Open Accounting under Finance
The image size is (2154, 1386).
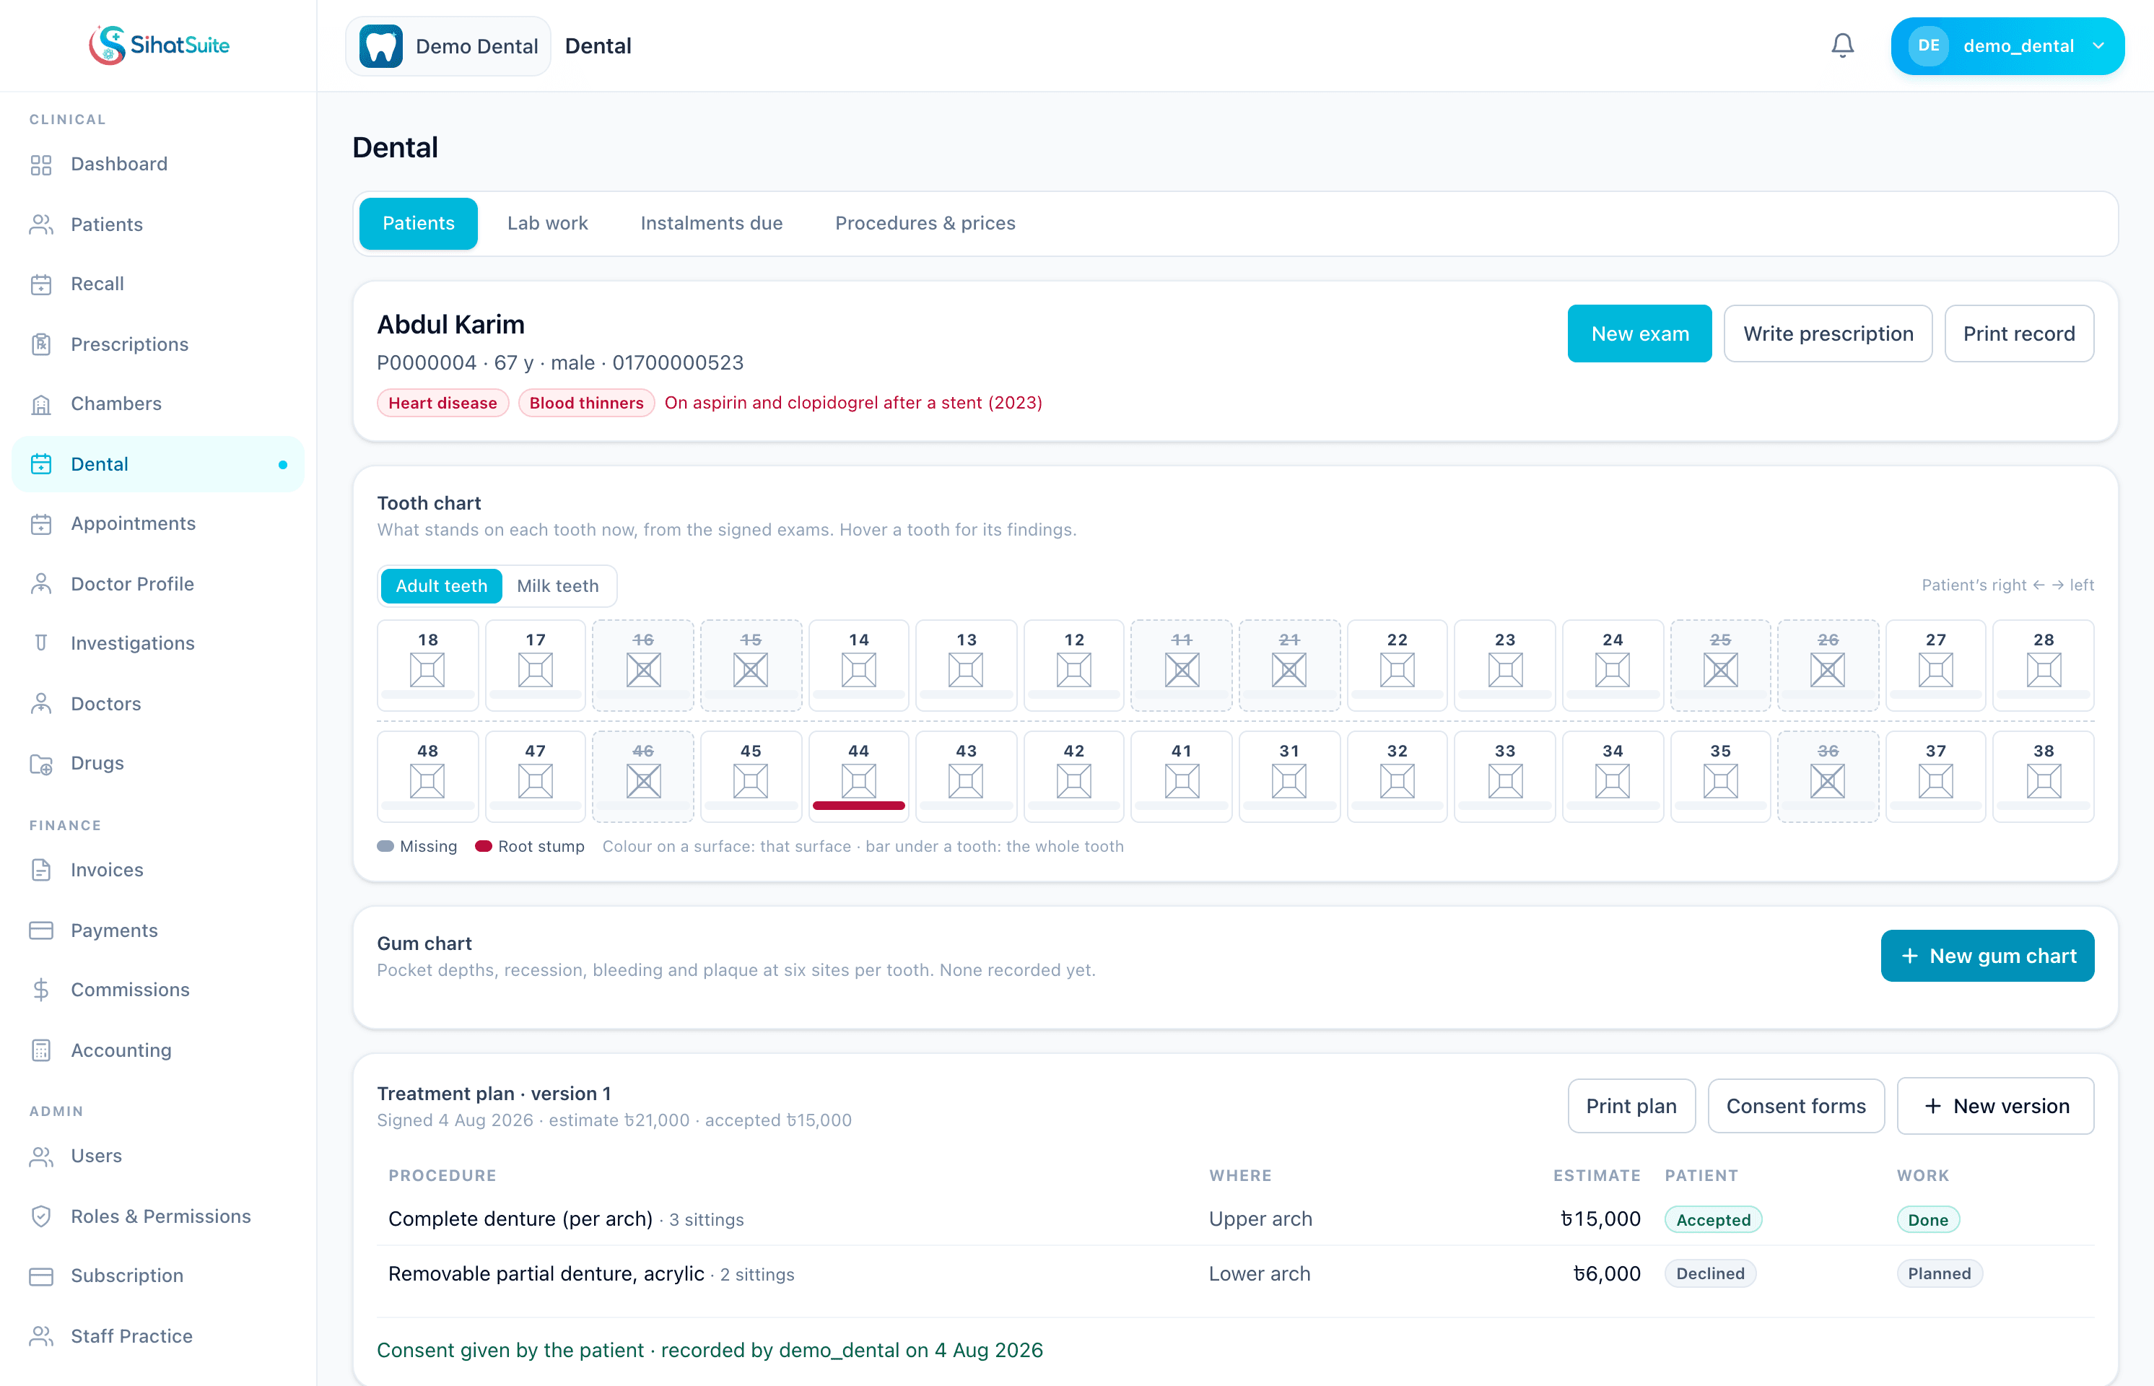tap(158, 1050)
